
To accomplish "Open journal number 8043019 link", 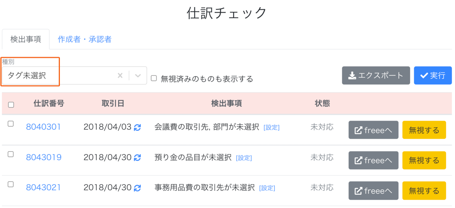I will click(x=44, y=157).
